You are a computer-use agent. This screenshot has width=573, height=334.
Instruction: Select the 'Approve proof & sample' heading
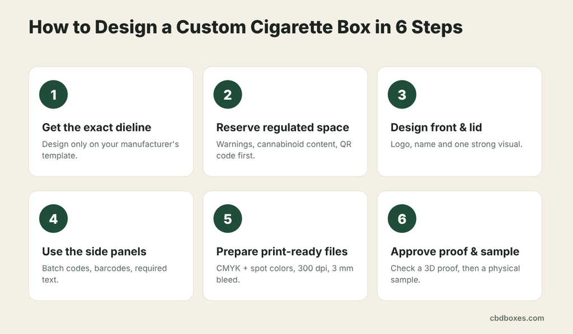455,251
